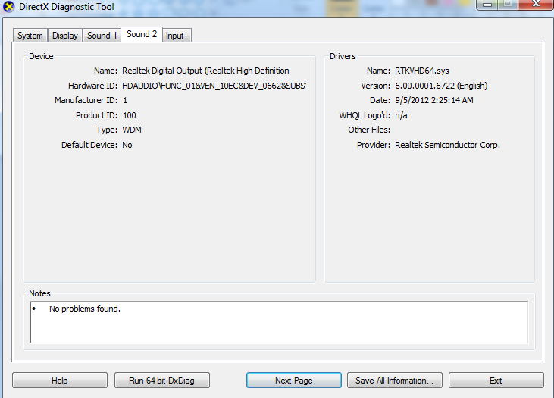Click Save All Information button
Screen dimensions: 554x398
pyautogui.click(x=395, y=381)
